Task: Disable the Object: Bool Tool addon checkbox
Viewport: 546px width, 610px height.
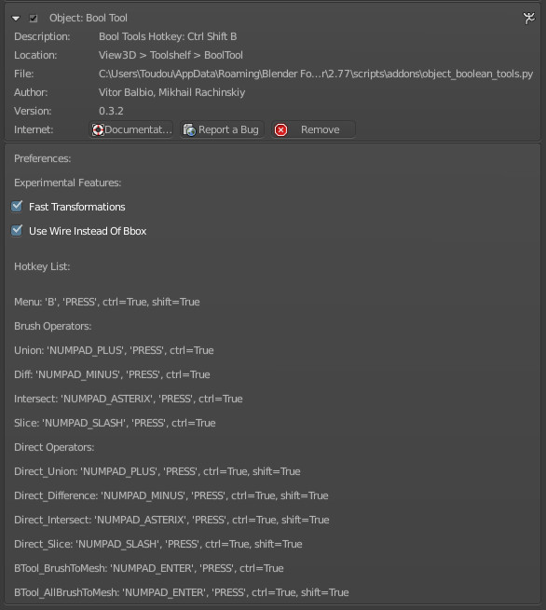Action: (34, 19)
